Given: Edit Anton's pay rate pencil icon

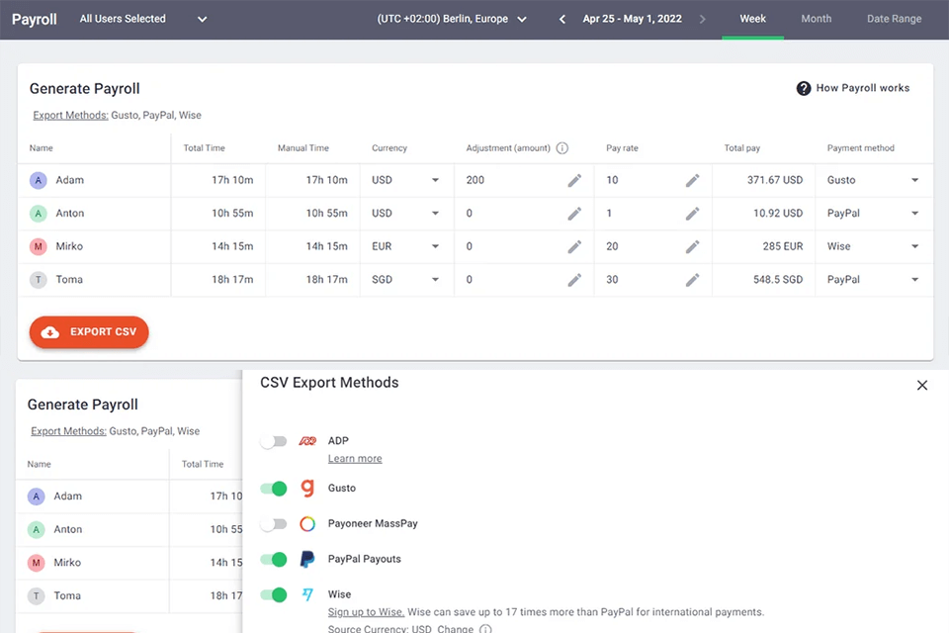Looking at the screenshot, I should pyautogui.click(x=692, y=214).
